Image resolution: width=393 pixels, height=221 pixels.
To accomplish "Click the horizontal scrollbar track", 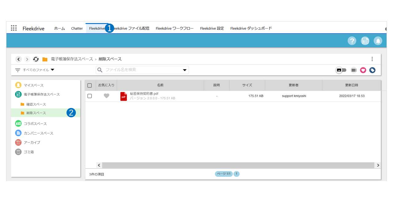I will pos(239,165).
